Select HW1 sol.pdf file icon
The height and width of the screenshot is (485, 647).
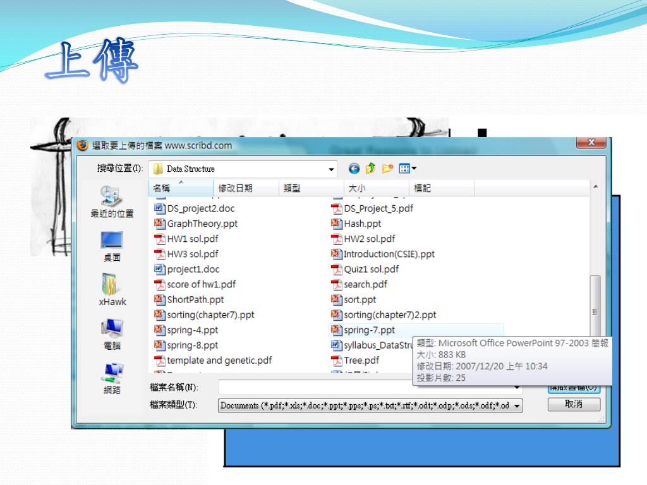pos(159,239)
